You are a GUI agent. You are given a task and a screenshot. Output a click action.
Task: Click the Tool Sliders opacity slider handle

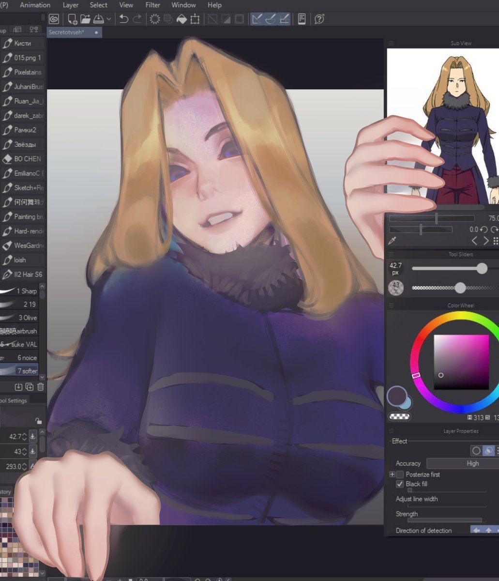[x=460, y=288]
